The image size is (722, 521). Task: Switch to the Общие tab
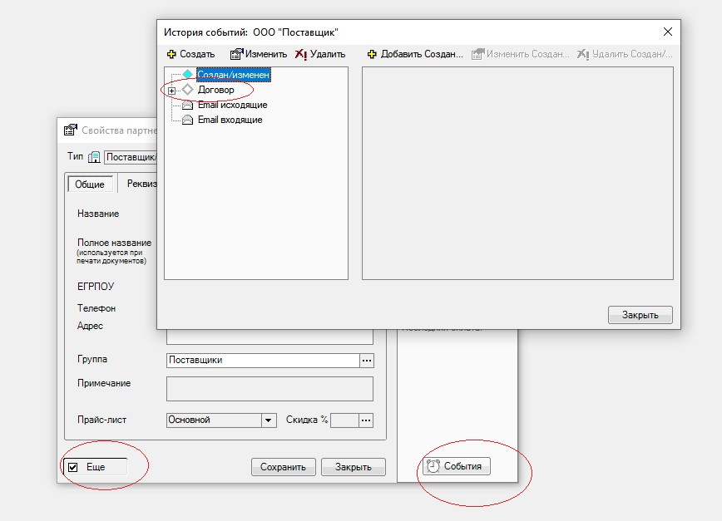click(90, 184)
